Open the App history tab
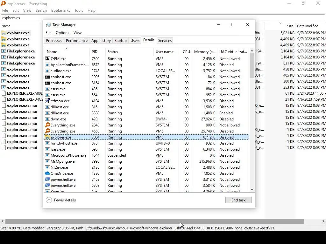326x244 pixels. pyautogui.click(x=101, y=41)
